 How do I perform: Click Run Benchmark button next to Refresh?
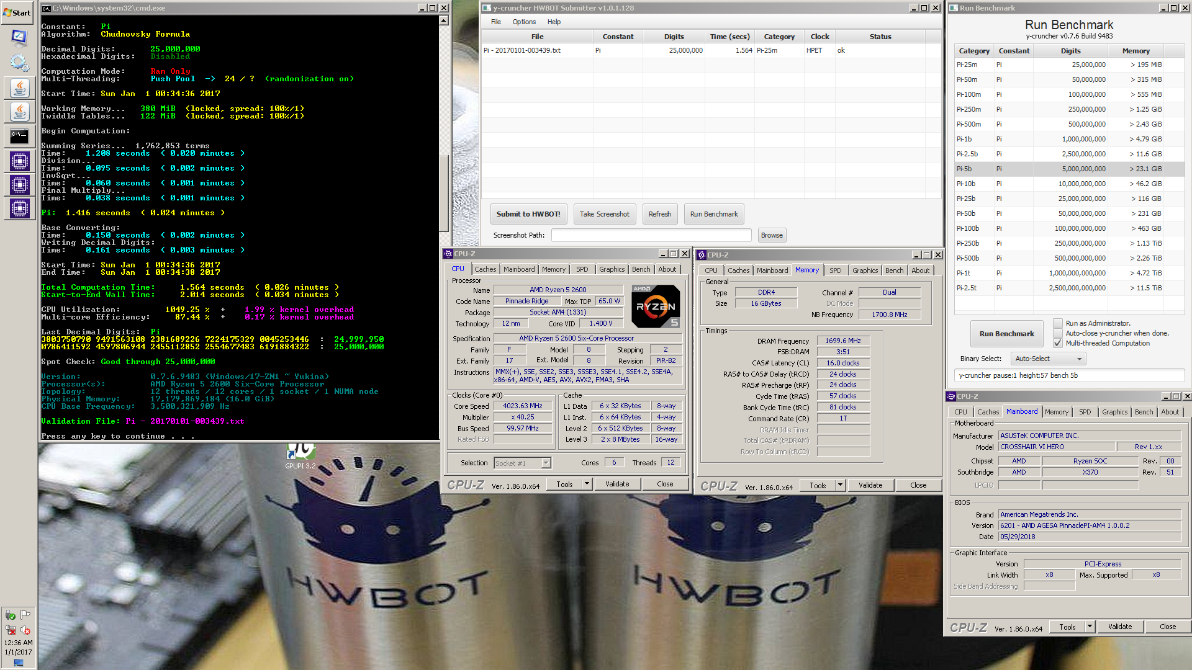[x=714, y=214]
